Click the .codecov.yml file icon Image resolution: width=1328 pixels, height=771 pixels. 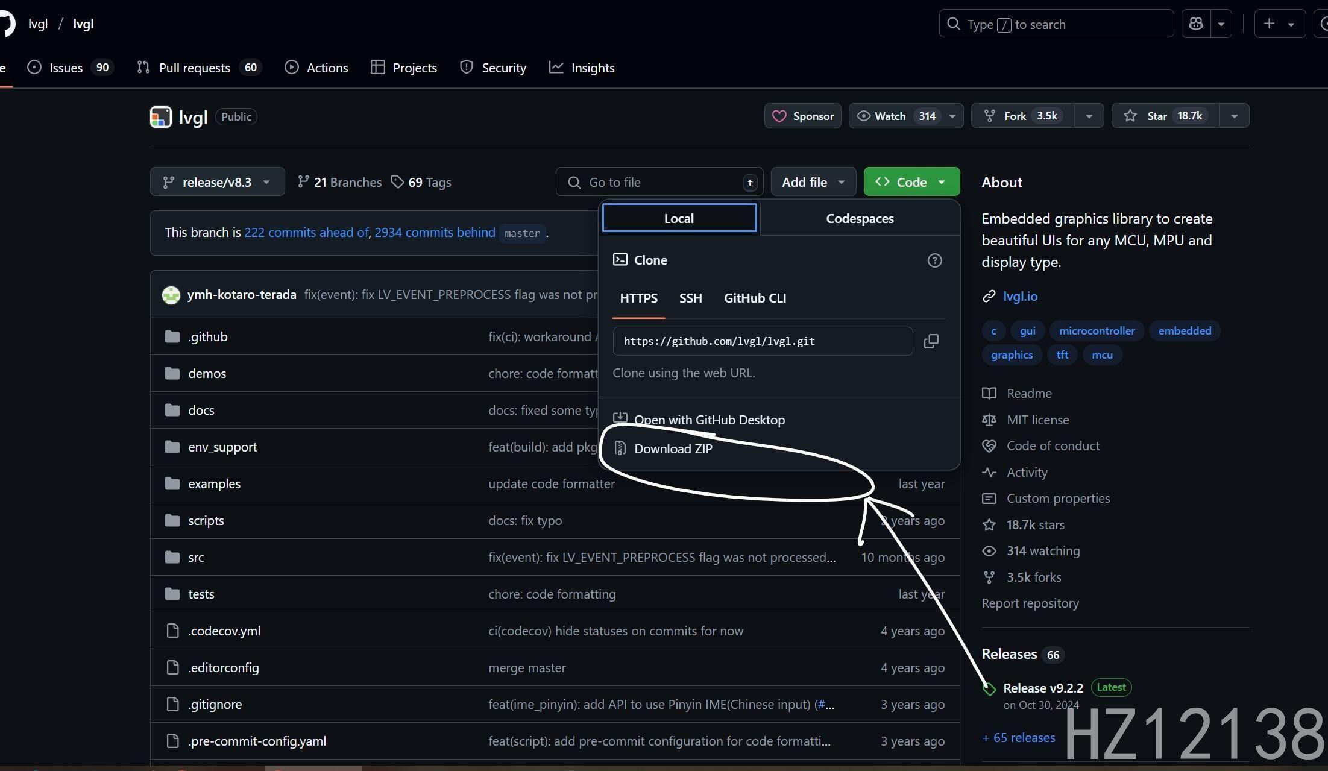click(x=173, y=631)
